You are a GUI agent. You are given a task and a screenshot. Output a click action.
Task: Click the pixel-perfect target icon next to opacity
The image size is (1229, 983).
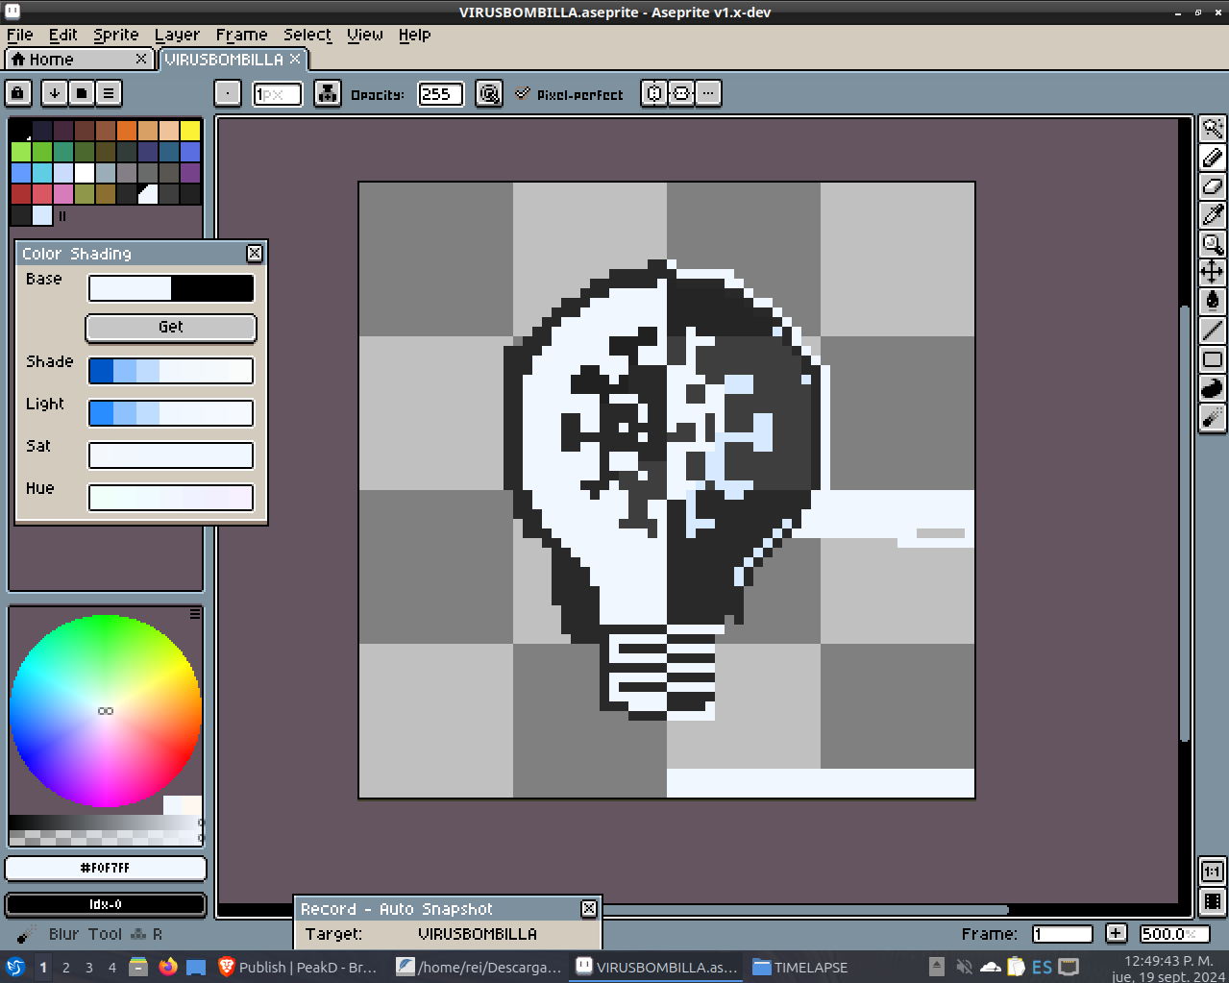point(489,93)
